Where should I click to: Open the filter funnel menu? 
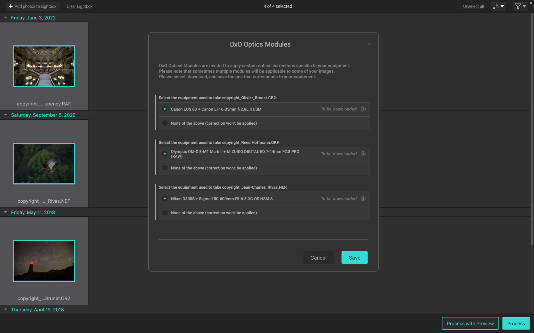pyautogui.click(x=520, y=6)
